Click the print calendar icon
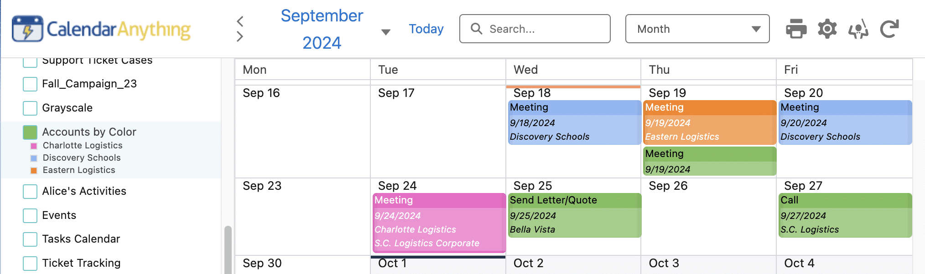The image size is (925, 274). tap(796, 29)
